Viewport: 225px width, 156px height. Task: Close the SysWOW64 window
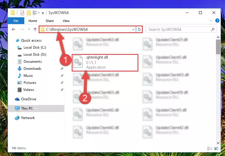coord(214,13)
